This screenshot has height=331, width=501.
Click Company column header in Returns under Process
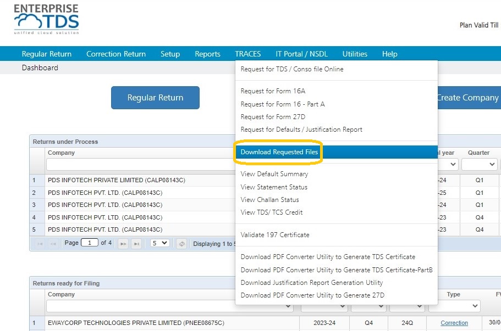coord(61,153)
